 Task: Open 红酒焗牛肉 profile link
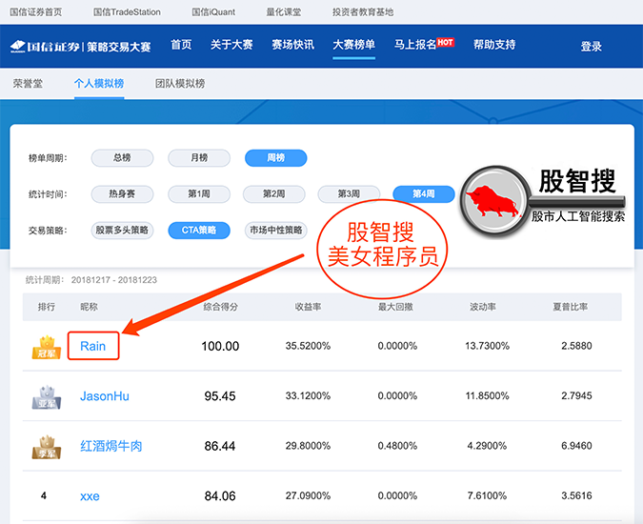click(x=111, y=446)
